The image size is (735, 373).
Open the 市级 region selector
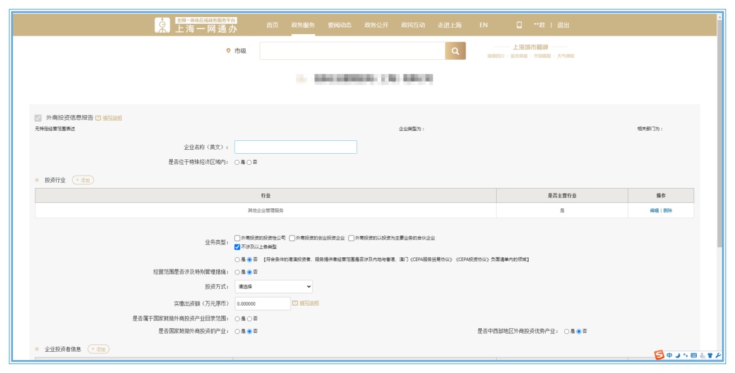click(x=240, y=50)
